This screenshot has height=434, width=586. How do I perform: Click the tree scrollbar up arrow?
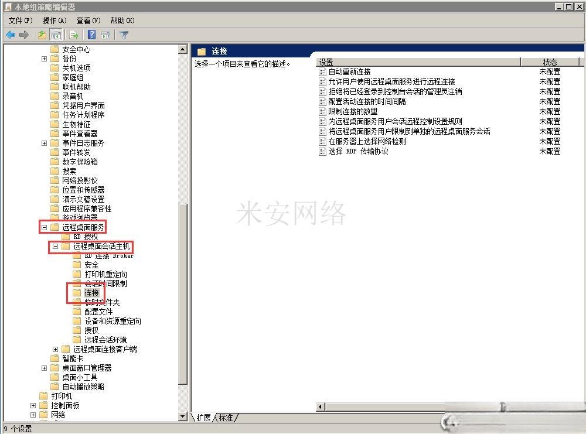(183, 49)
